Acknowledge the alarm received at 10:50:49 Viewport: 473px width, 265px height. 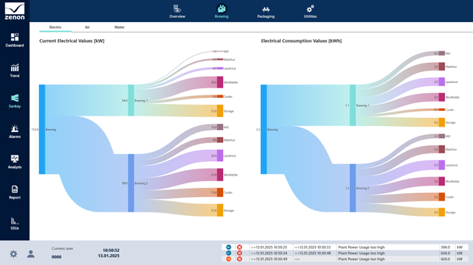pyautogui.click(x=239, y=259)
